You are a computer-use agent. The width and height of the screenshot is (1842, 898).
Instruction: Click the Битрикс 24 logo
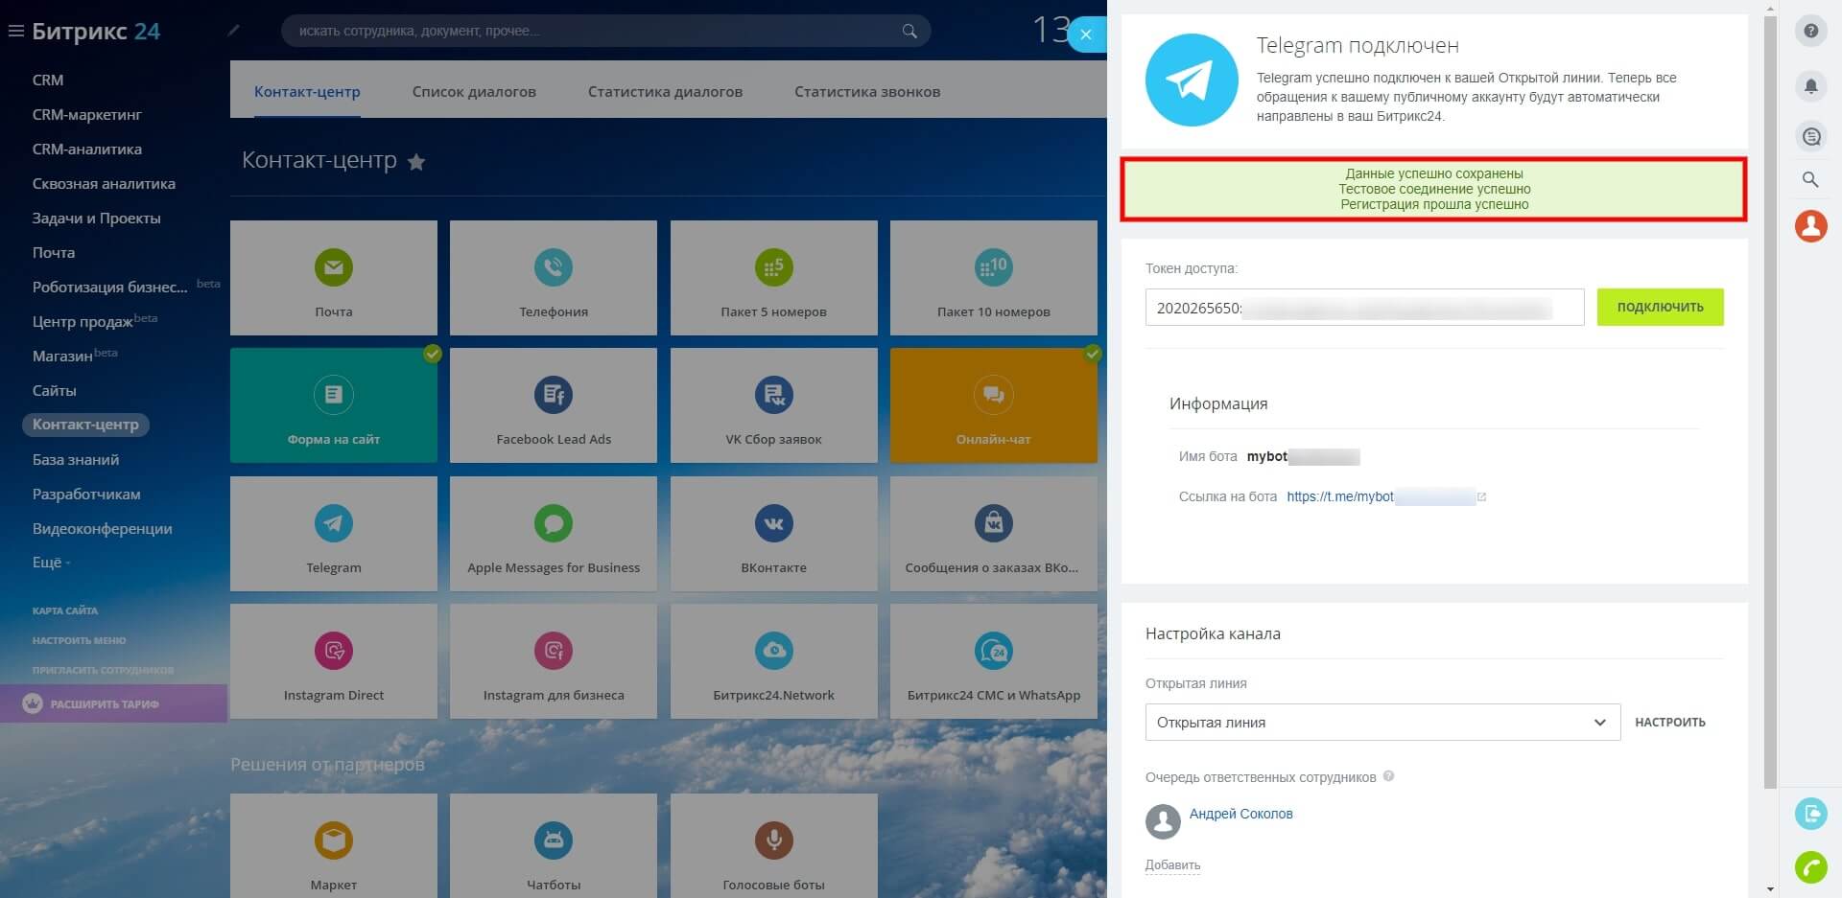(96, 31)
